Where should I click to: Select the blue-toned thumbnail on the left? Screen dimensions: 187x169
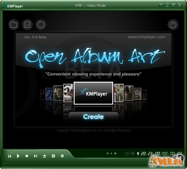[49, 94]
